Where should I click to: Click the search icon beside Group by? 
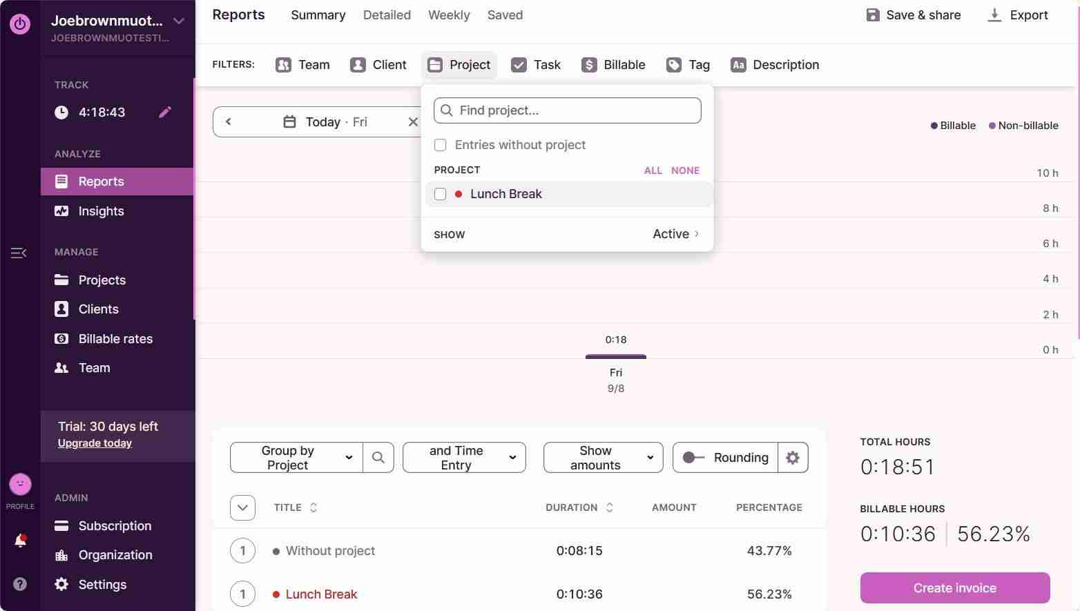click(x=378, y=458)
